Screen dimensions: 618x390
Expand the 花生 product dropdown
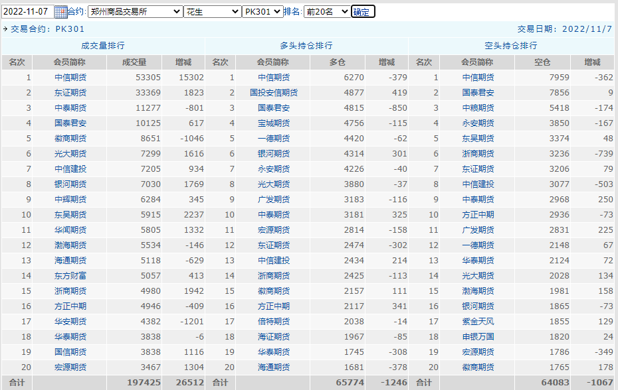tap(213, 12)
